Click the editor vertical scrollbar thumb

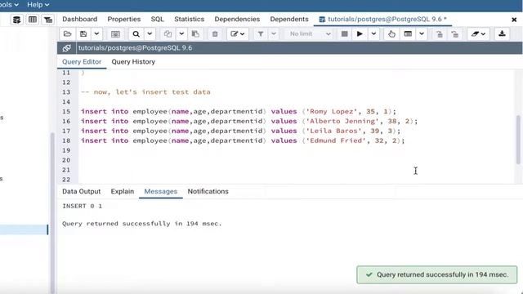point(518,140)
